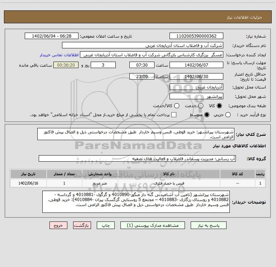The height and width of the screenshot is (267, 276).
Task: Open اطلاعات تماس خریدار link
Action: point(59,55)
